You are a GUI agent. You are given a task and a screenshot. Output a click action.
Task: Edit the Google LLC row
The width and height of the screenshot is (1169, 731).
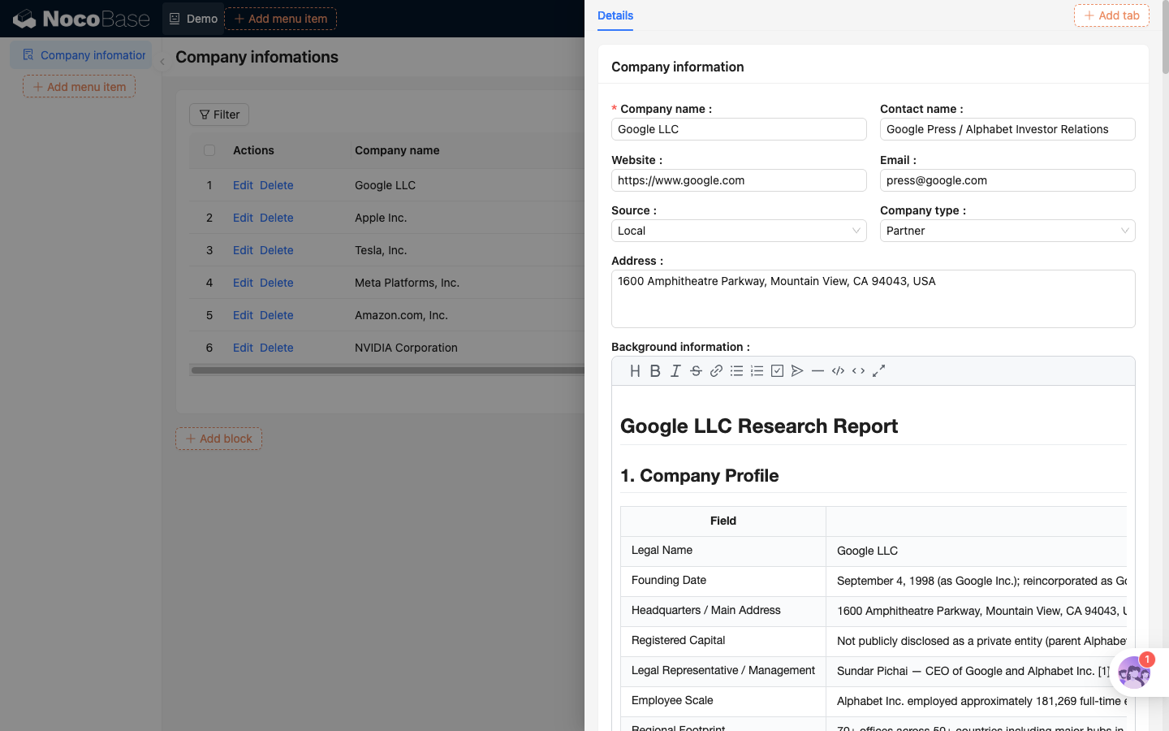[x=243, y=185]
